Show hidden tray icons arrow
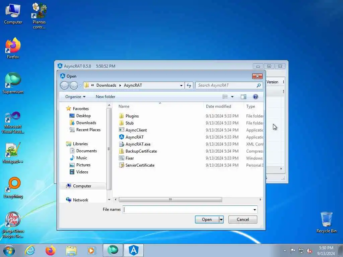Image resolution: width=343 pixels, height=257 pixels. point(285,251)
